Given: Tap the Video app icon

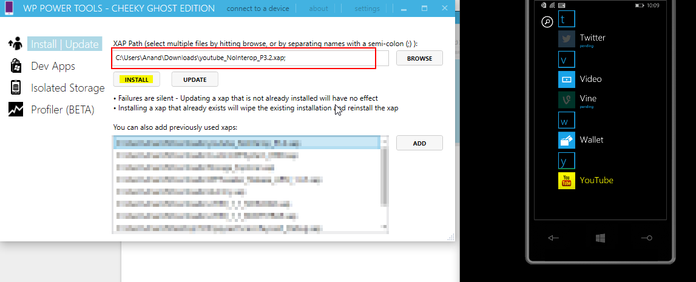Looking at the screenshot, I should pos(567,79).
